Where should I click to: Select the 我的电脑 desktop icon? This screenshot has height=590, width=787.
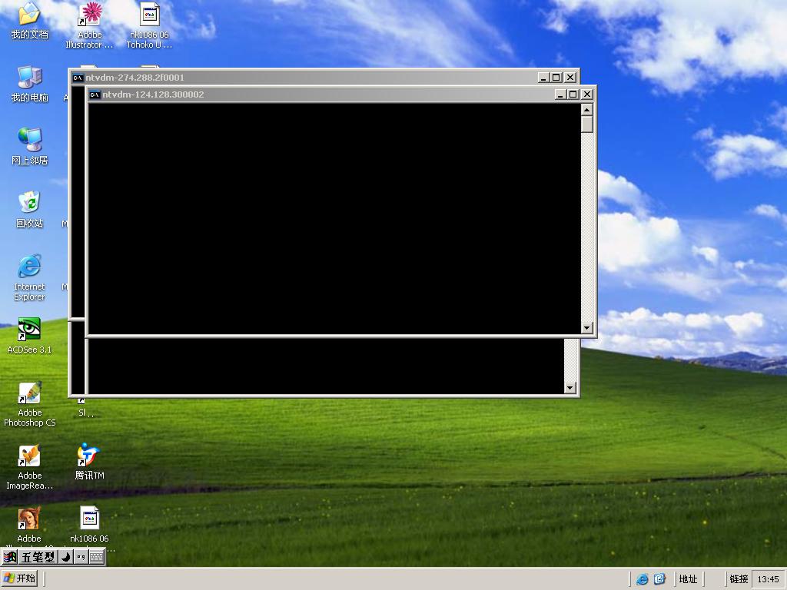30,84
